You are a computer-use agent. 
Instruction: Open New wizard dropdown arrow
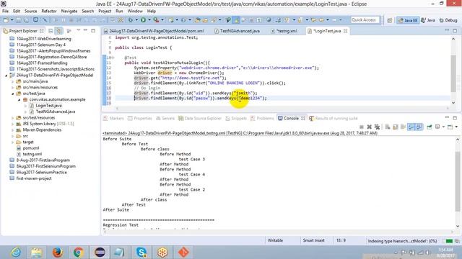12,20
